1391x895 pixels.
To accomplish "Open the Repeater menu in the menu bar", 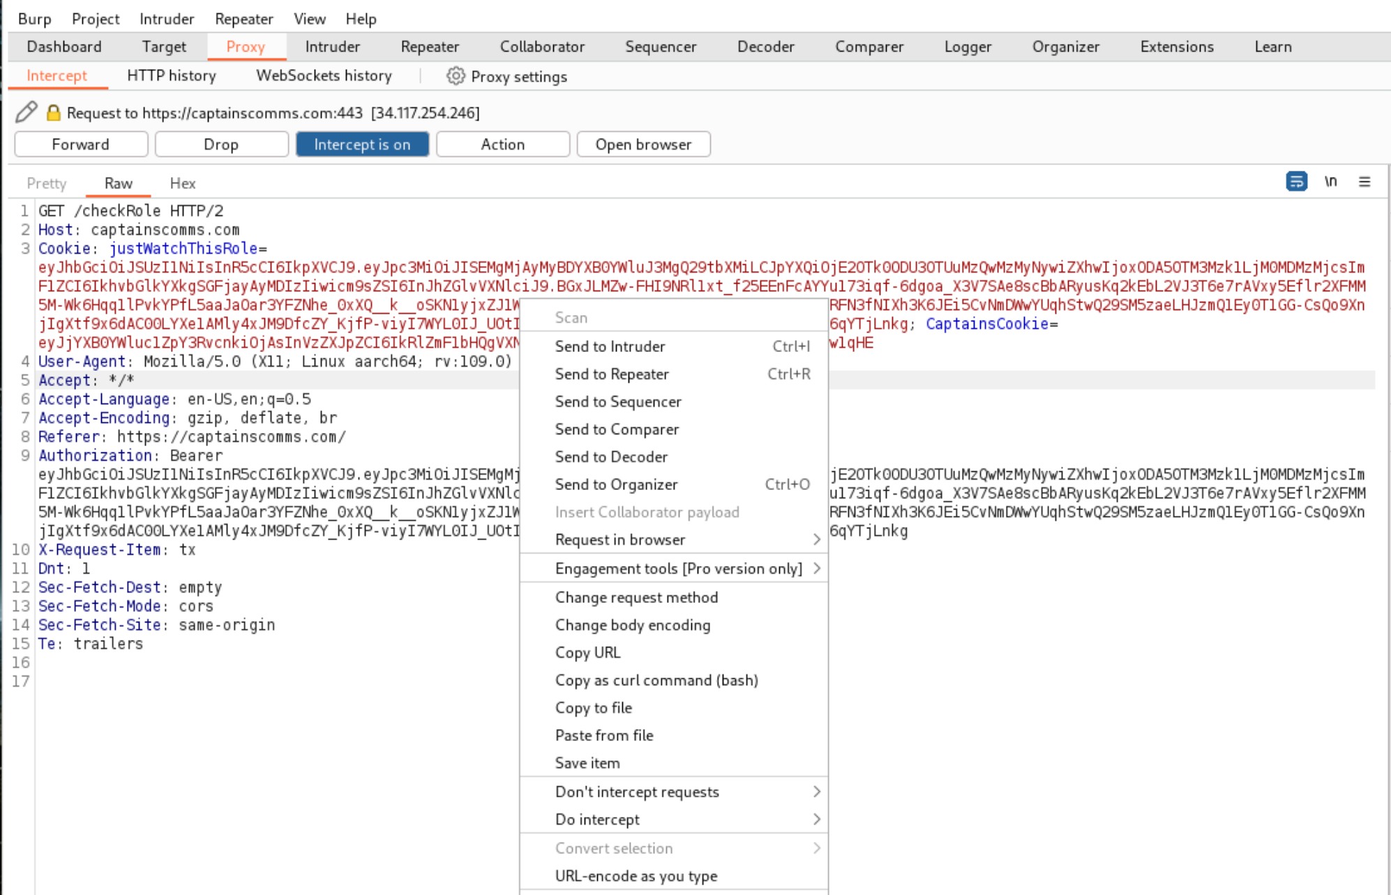I will pos(244,19).
